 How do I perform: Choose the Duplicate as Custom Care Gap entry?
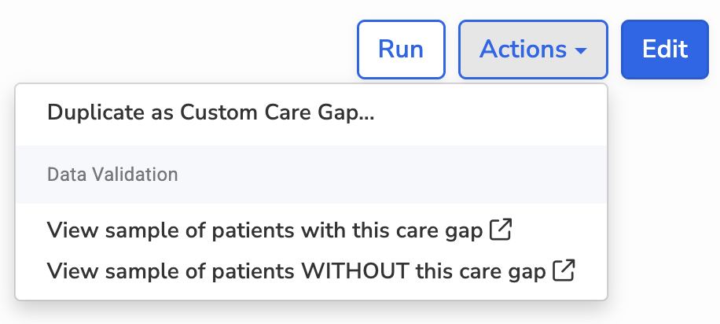[211, 112]
